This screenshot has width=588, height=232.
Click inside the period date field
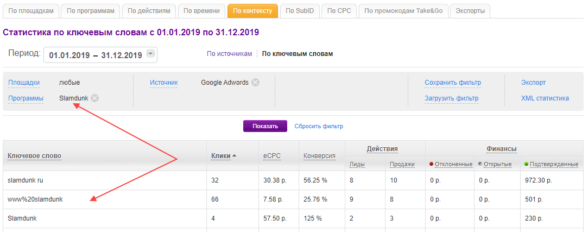point(95,55)
